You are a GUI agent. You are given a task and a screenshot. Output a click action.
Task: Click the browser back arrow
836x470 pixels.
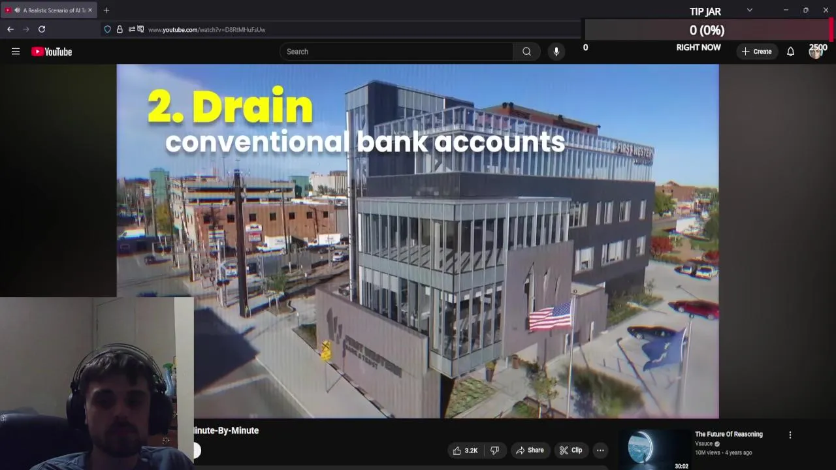tap(10, 29)
